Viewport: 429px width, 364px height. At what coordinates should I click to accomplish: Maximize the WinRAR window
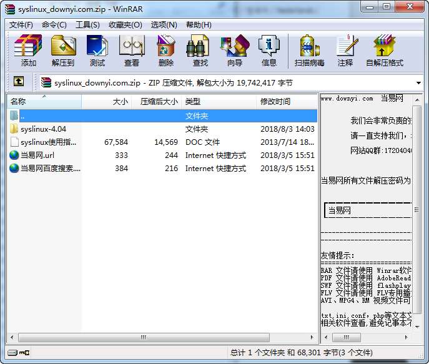point(387,7)
